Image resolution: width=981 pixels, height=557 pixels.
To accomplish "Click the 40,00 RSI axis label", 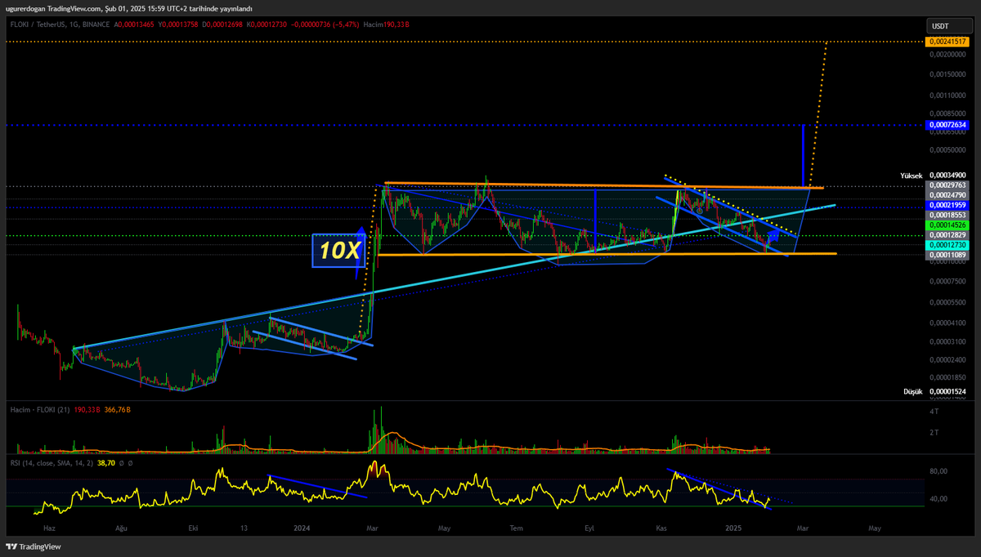I will [938, 499].
